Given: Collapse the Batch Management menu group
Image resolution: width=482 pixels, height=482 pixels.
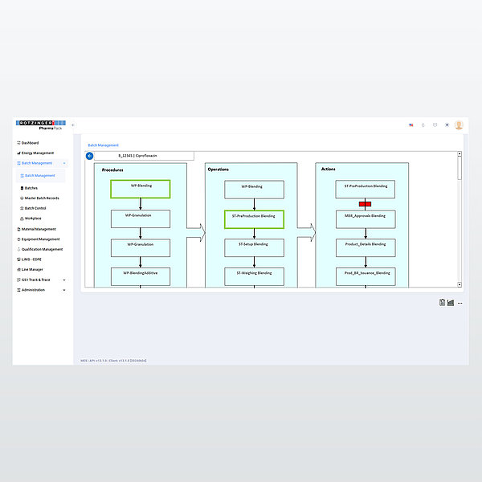Looking at the screenshot, I should [x=64, y=163].
